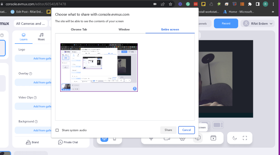Open the Music tab
Image resolution: width=280 pixels, height=155 pixels.
41,37
